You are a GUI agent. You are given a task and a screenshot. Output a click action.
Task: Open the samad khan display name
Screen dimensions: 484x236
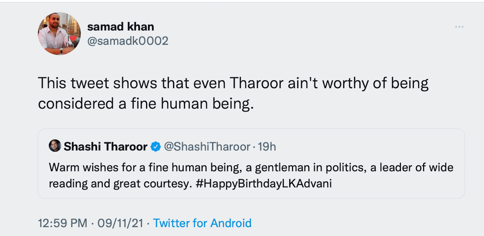click(121, 27)
